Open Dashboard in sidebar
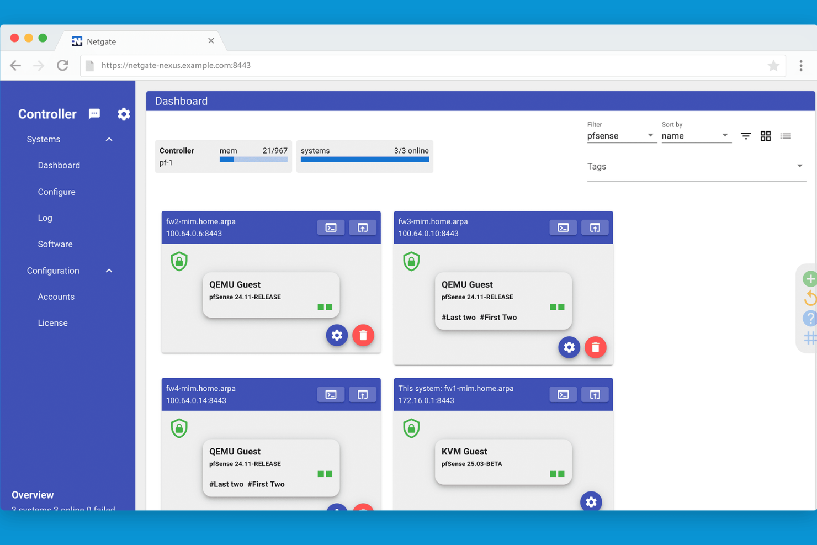The image size is (817, 545). click(59, 166)
